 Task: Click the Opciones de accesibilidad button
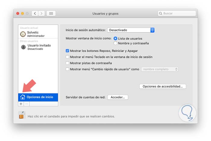tap(162, 86)
